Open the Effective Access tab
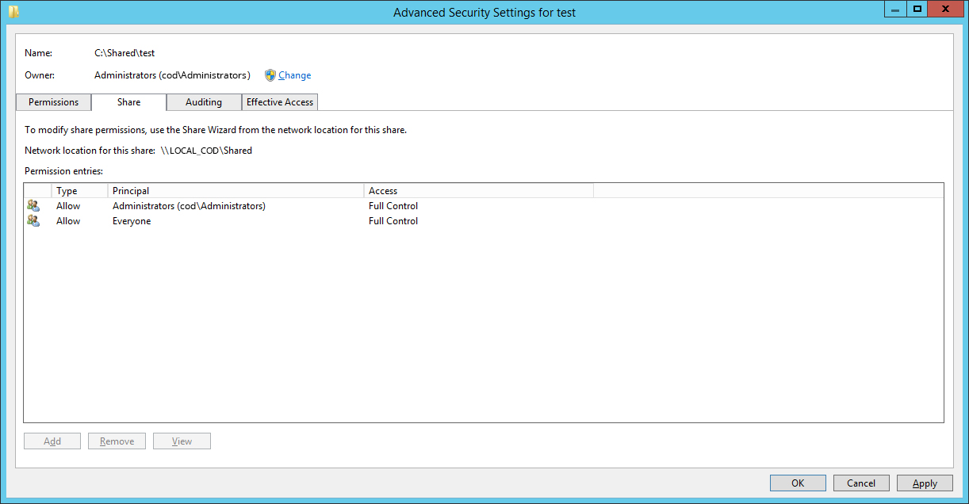 [280, 102]
